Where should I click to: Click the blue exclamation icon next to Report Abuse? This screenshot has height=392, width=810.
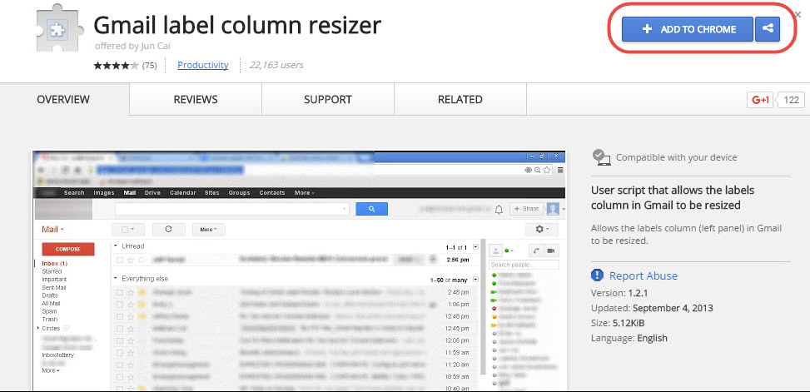coord(597,275)
